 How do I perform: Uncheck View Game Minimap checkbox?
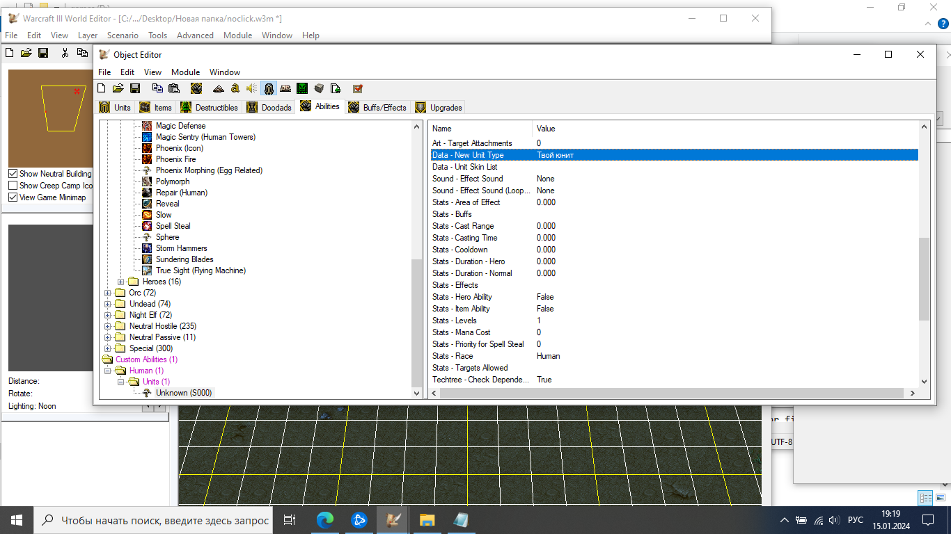[x=13, y=197]
